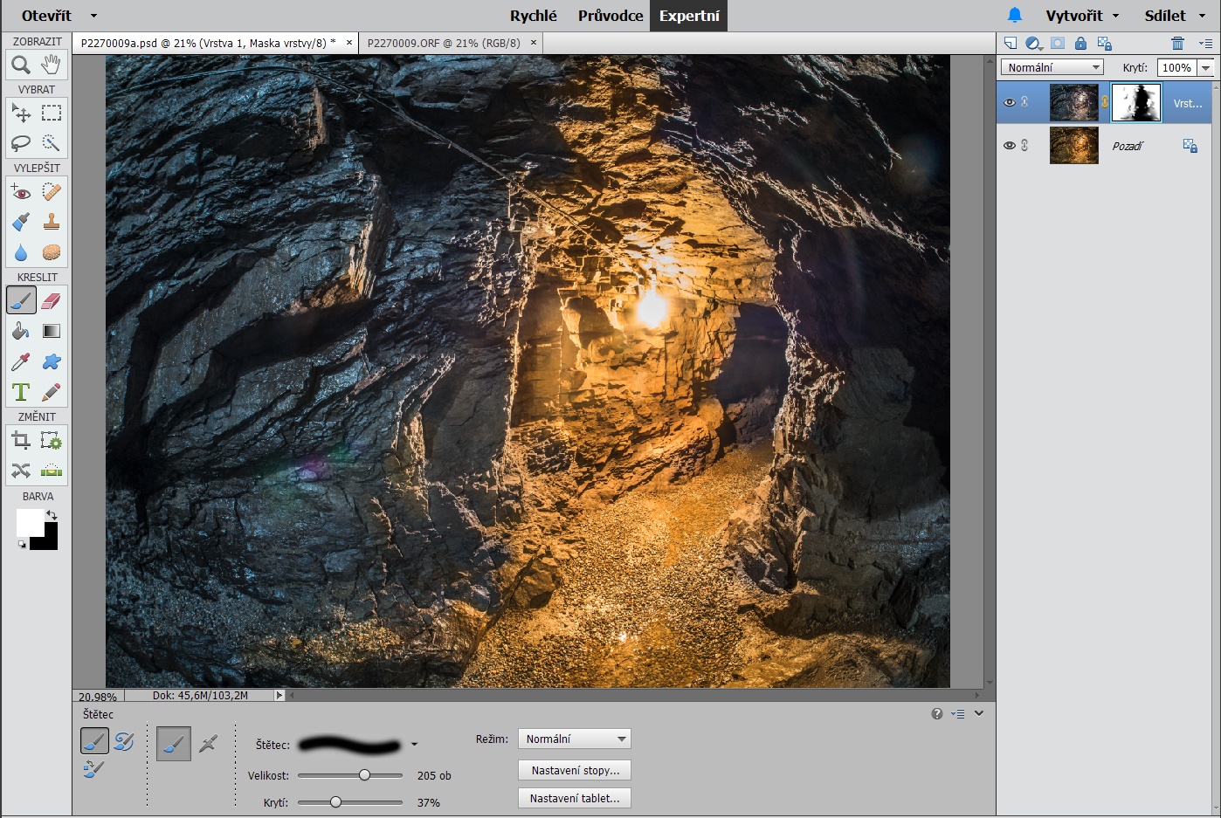The image size is (1221, 818).
Task: Select the Horizontal Type tool
Action: pyautogui.click(x=21, y=392)
